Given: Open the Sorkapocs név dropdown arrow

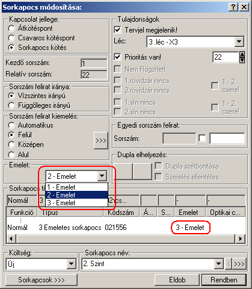Looking at the screenshot, I should click(x=218, y=264).
